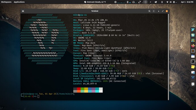Click the USB drive icon in dock
The height and width of the screenshot is (110, 196).
tap(193, 84)
